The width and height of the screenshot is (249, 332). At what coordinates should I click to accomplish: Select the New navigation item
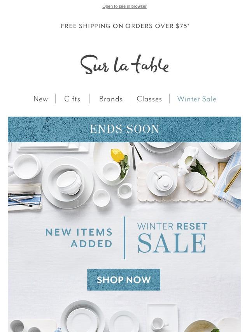coord(41,99)
